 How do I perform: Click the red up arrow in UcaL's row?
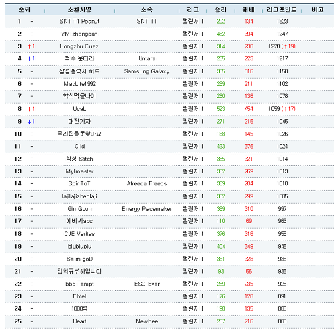click(30, 109)
